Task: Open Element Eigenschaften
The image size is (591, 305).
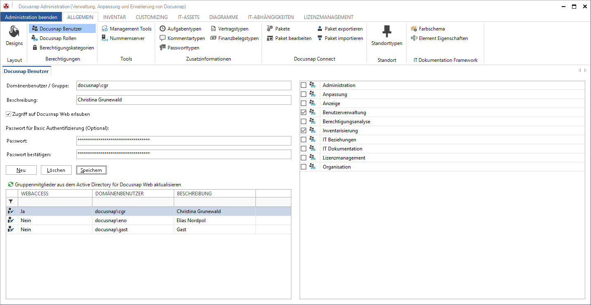Action: pos(439,38)
